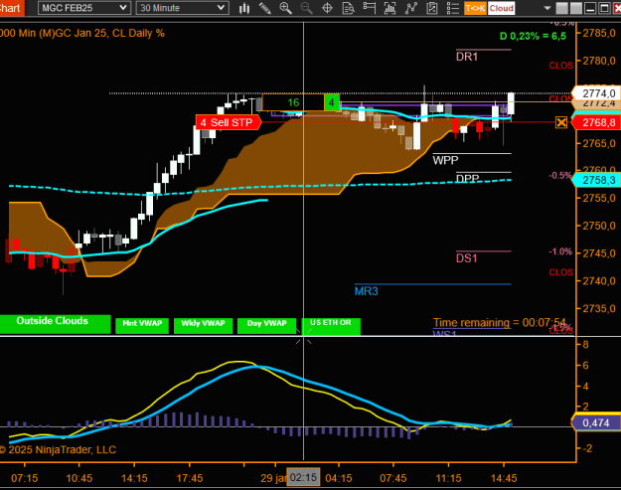
Task: Expand the 30 Minute interval dropdown
Action: point(182,8)
